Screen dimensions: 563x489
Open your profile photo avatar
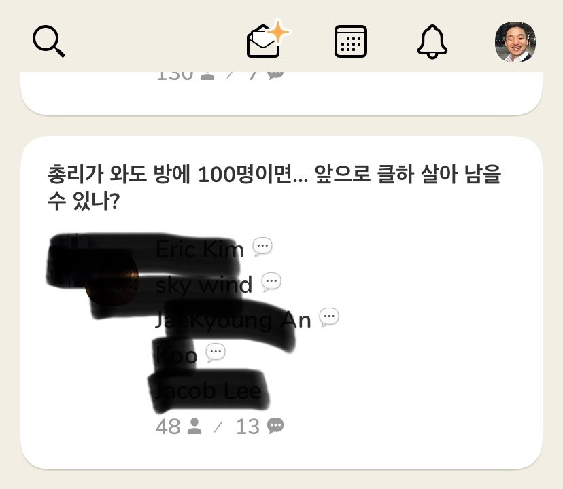(515, 41)
